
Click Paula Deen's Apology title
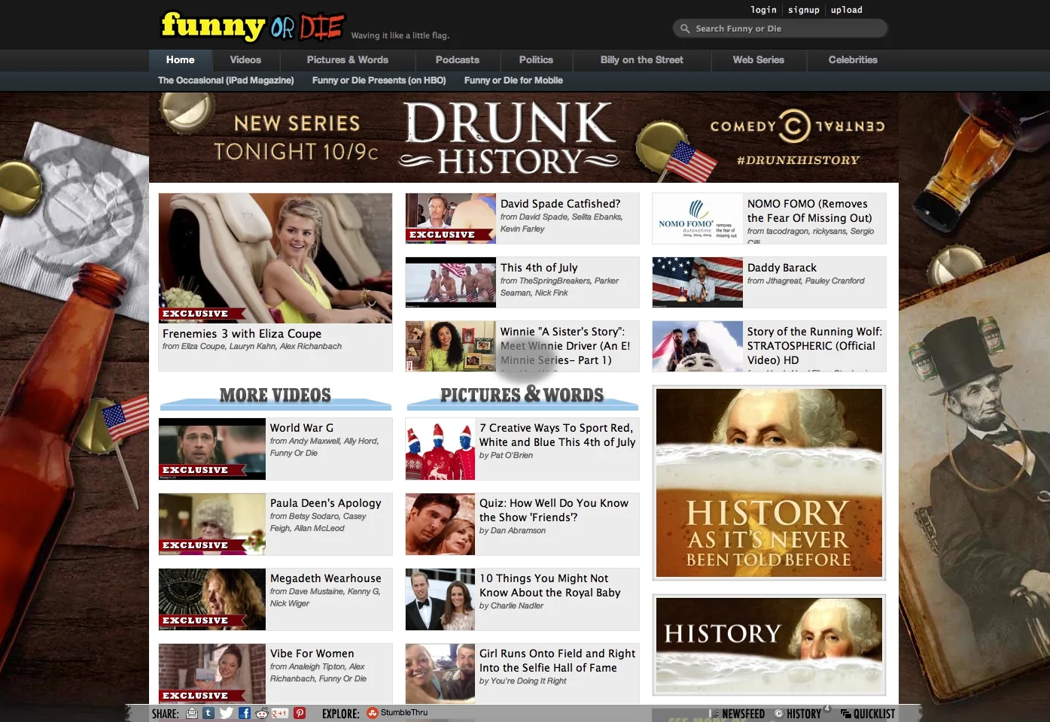(x=326, y=503)
